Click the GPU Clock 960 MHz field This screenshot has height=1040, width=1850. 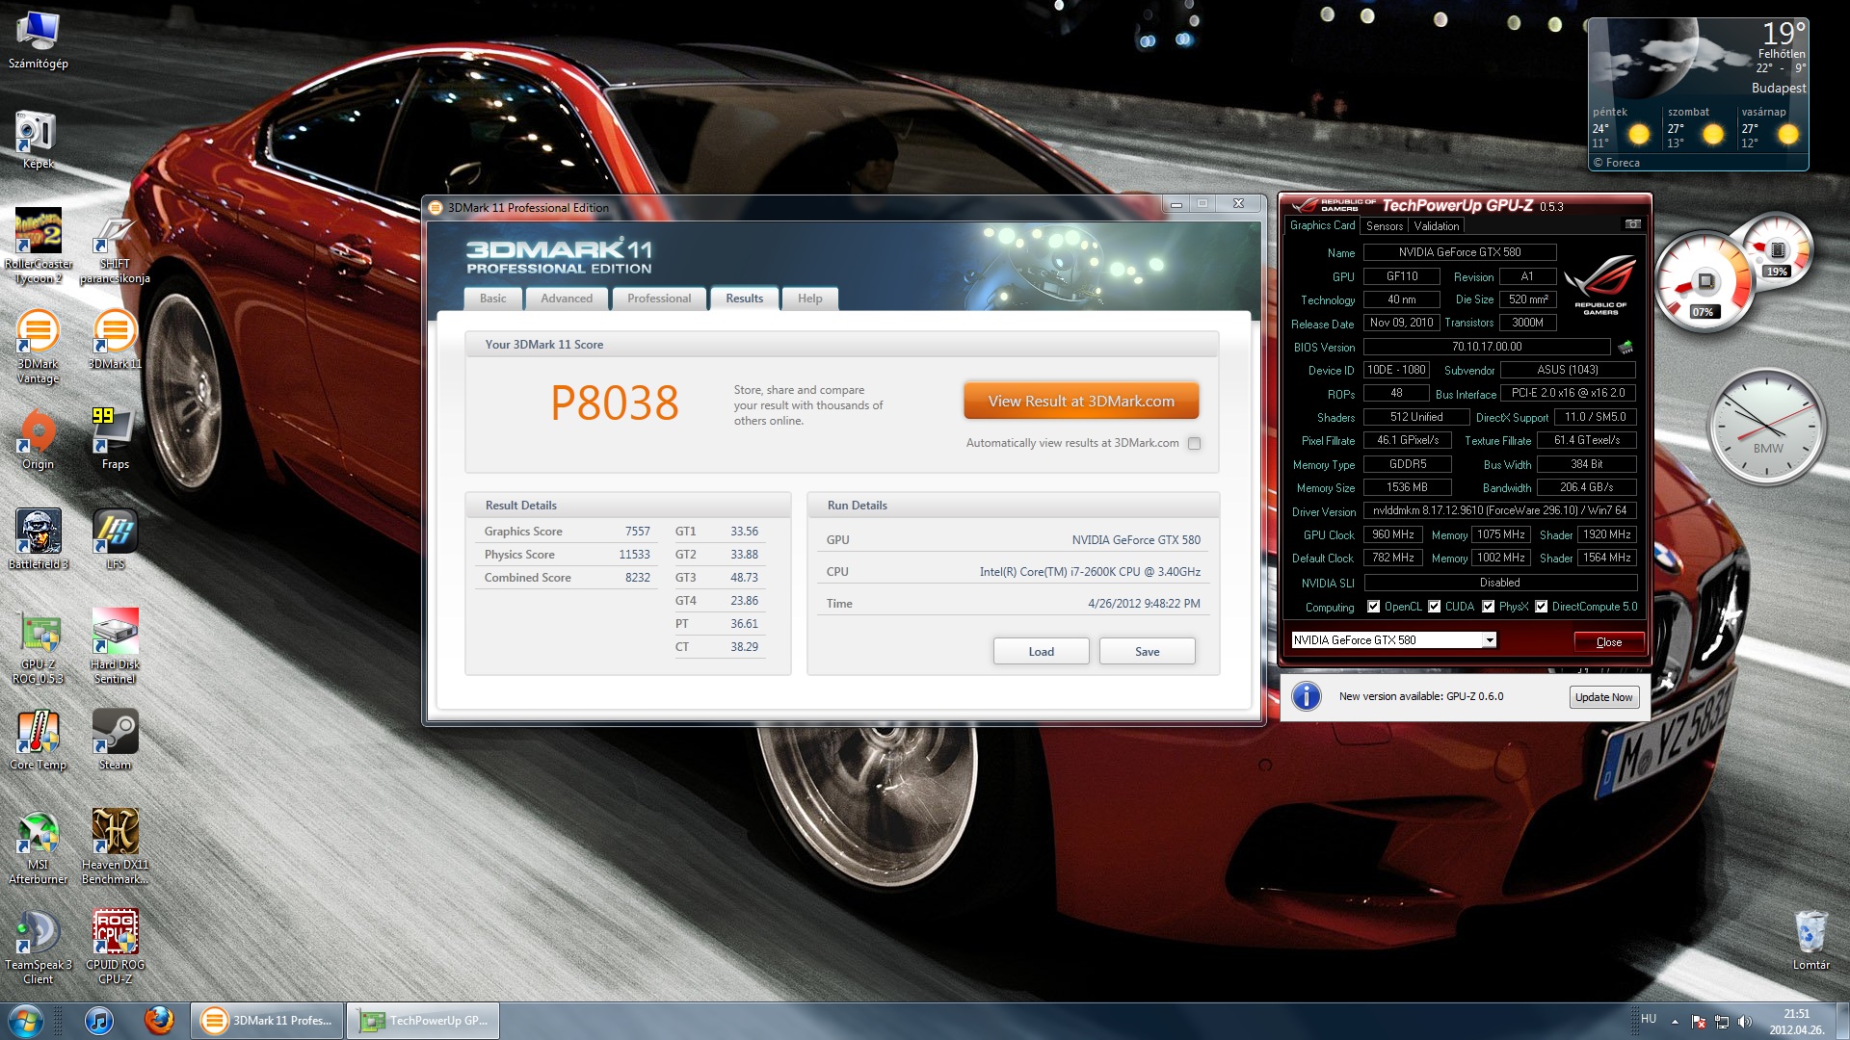coord(1392,534)
